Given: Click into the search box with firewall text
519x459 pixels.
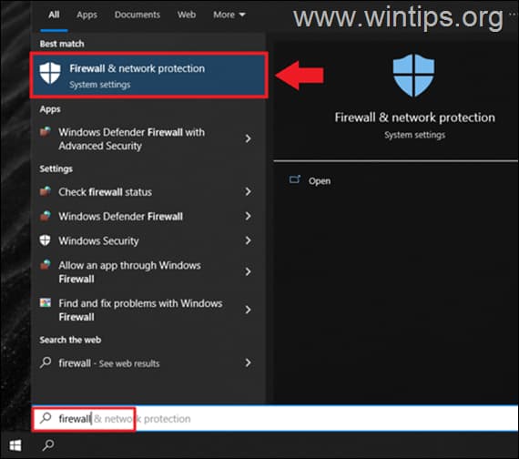Looking at the screenshot, I should click(275, 419).
